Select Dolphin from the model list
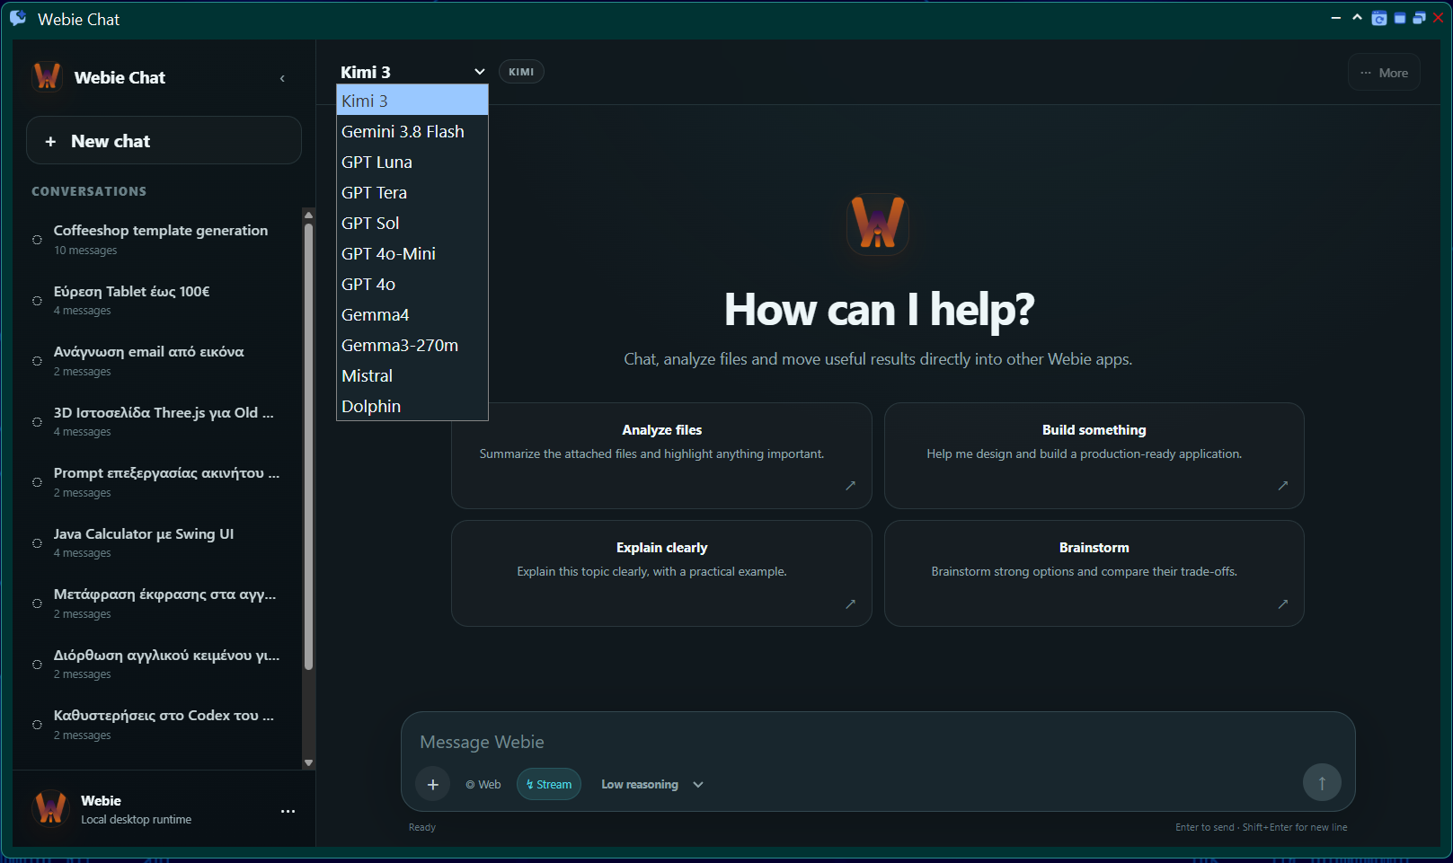Screen dimensions: 1453x863 tap(412, 406)
